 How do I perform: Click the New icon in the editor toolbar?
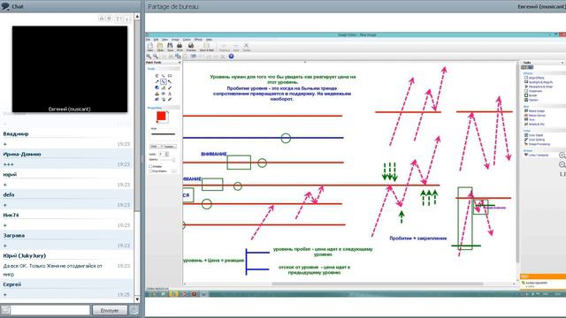150,47
